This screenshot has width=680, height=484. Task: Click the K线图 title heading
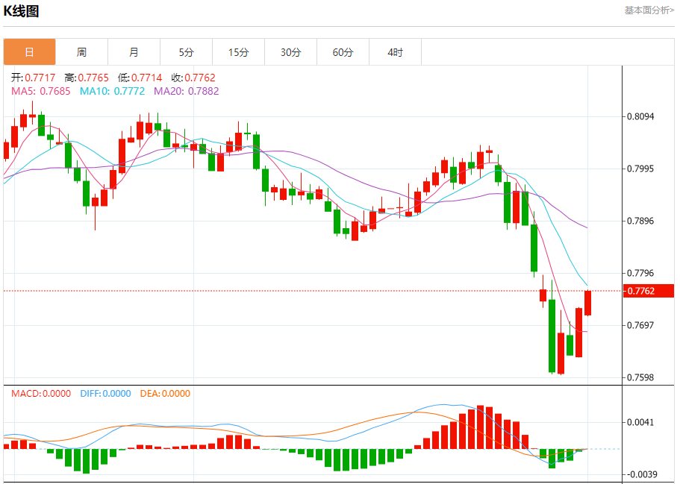[22, 11]
